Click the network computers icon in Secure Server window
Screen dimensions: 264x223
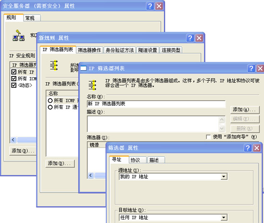19,36
